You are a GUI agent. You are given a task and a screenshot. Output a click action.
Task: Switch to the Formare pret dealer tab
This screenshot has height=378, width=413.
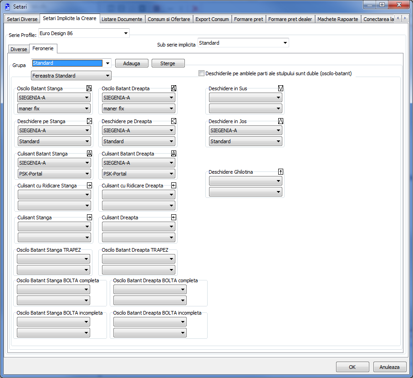click(290, 19)
